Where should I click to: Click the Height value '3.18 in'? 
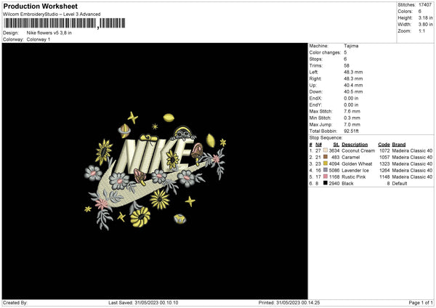[425, 17]
